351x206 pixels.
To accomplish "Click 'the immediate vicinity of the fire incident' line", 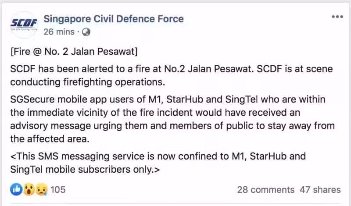I will [x=155, y=113].
